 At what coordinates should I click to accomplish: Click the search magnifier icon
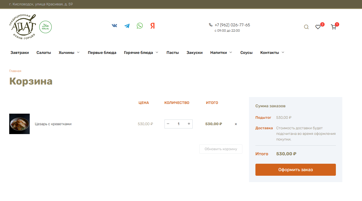coord(306,27)
